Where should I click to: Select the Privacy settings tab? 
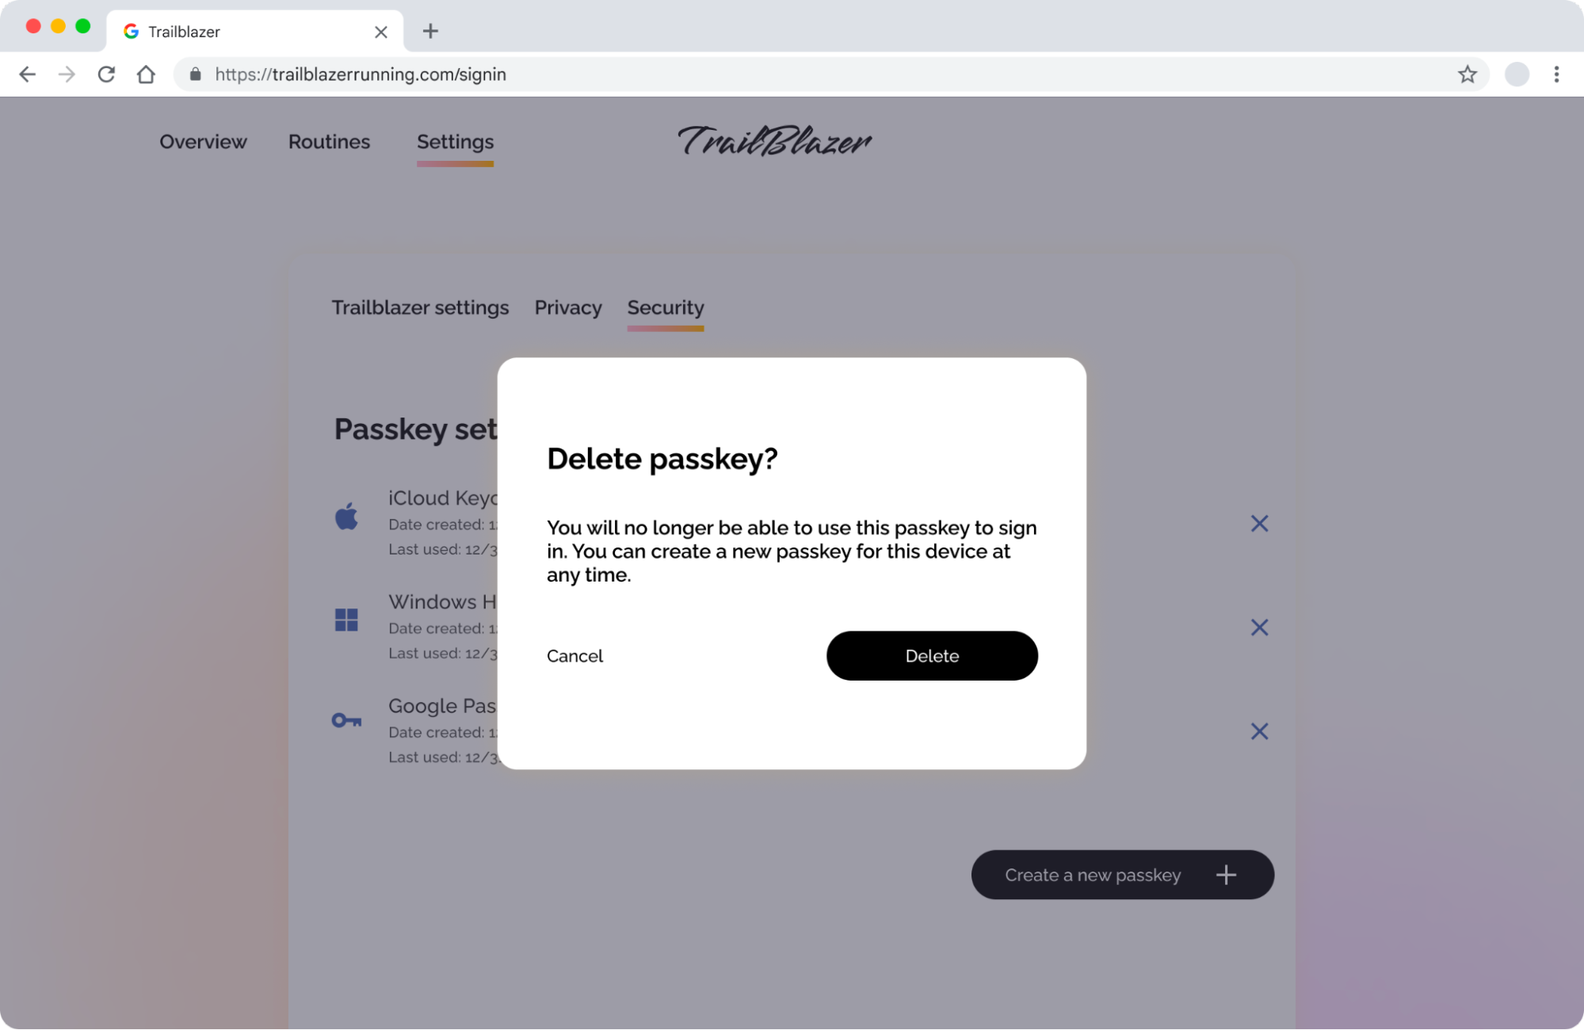coord(568,307)
